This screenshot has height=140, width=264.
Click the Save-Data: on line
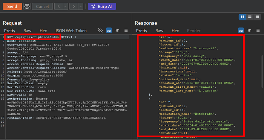point(20,95)
